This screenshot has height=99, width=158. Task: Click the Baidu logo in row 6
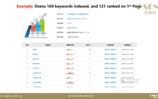[x=70, y=73]
